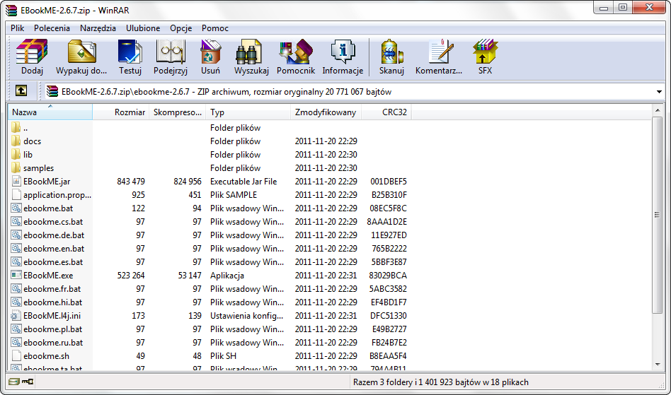
Task: Open the Ulubione menu
Action: (x=143, y=28)
